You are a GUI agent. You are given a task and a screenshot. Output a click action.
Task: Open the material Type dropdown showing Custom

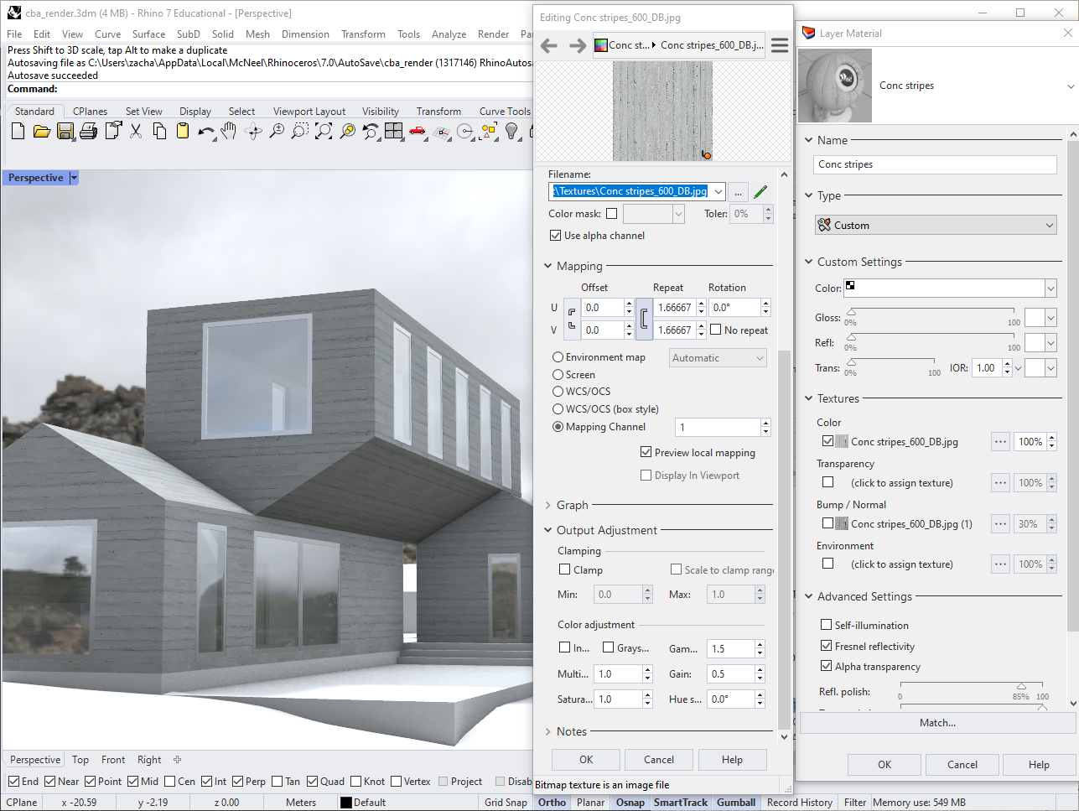pyautogui.click(x=935, y=226)
